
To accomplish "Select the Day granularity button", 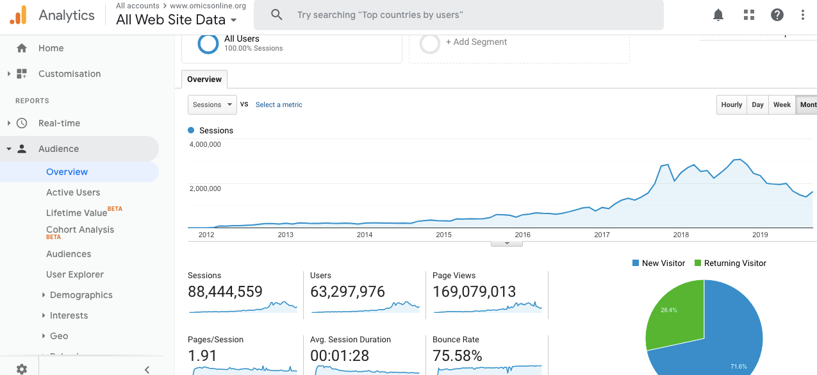I will tap(758, 104).
